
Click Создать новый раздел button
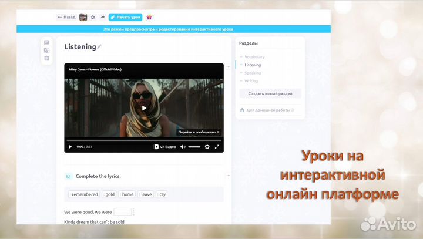pos(270,93)
